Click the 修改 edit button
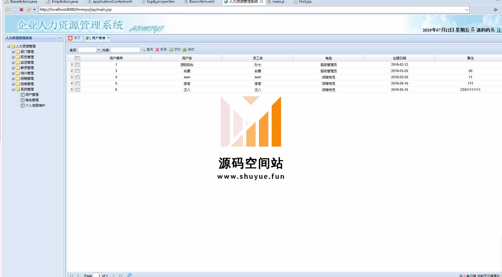Screen dimensions: 502x277 click(188, 50)
